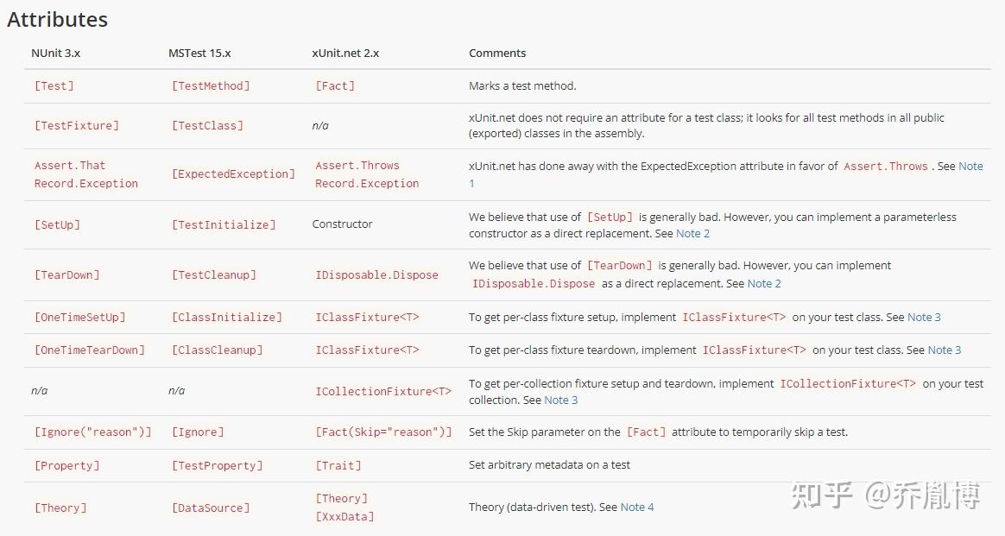Follow Note 3 link in OneTimeTearDown row
Image resolution: width=1005 pixels, height=536 pixels.
pyautogui.click(x=944, y=350)
